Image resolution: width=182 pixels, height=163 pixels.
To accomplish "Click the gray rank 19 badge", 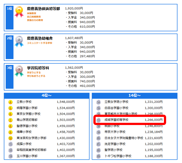I will (x=99, y=132).
